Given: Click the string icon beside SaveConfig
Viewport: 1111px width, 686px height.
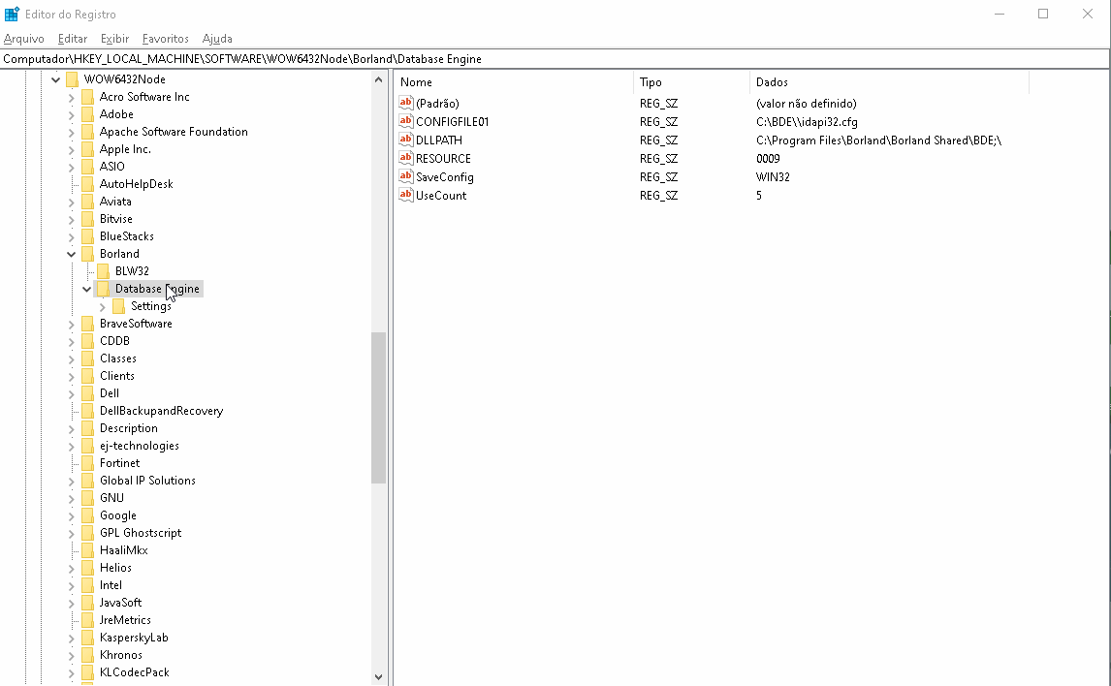Looking at the screenshot, I should tap(406, 177).
